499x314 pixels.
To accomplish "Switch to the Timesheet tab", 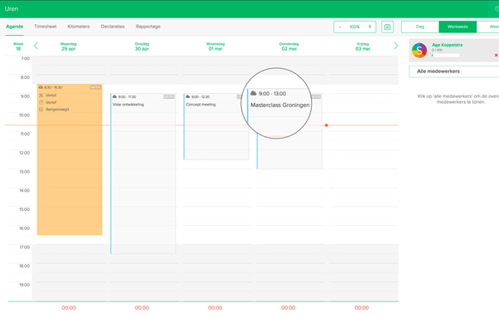I will tap(45, 27).
